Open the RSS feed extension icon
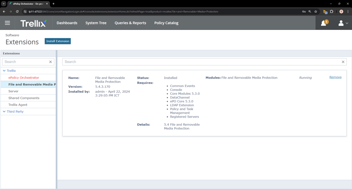 click(x=325, y=12)
